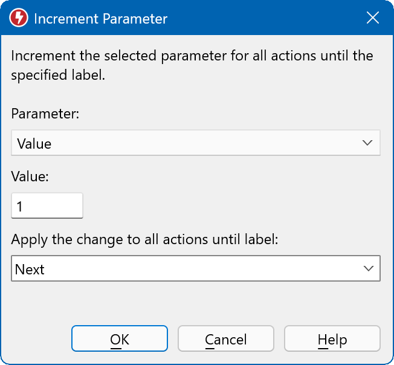Click the Increment Parameter title text
The height and width of the screenshot is (365, 394).
click(x=100, y=19)
